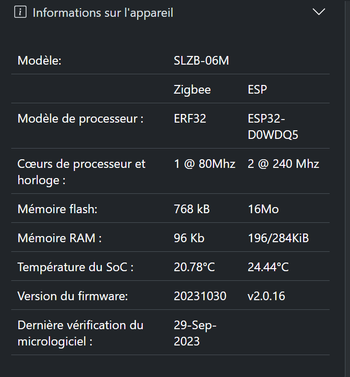Select model value 'SLZB-06M'
This screenshot has width=350, height=377.
[201, 61]
